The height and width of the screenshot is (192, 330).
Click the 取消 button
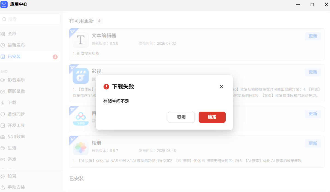(181, 117)
